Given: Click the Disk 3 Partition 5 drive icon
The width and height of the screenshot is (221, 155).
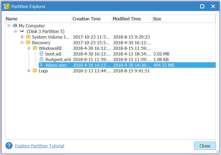Looking at the screenshot, I should (x=22, y=31).
